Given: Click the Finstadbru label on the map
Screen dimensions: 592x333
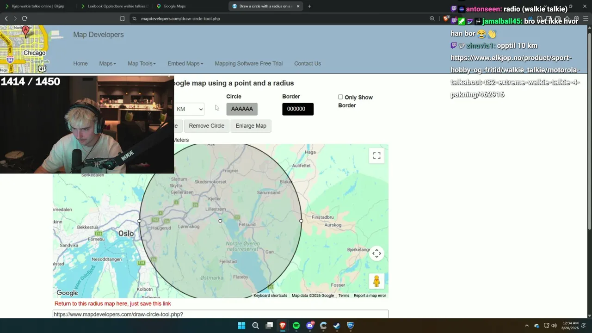Looking at the screenshot, I should (x=323, y=217).
